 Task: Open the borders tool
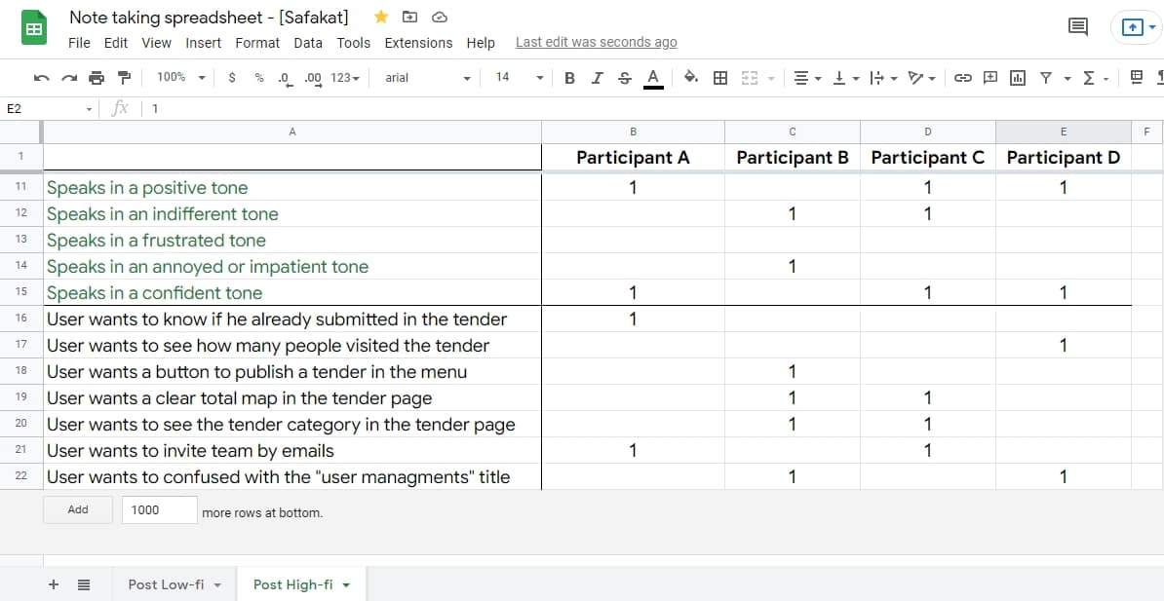[720, 78]
